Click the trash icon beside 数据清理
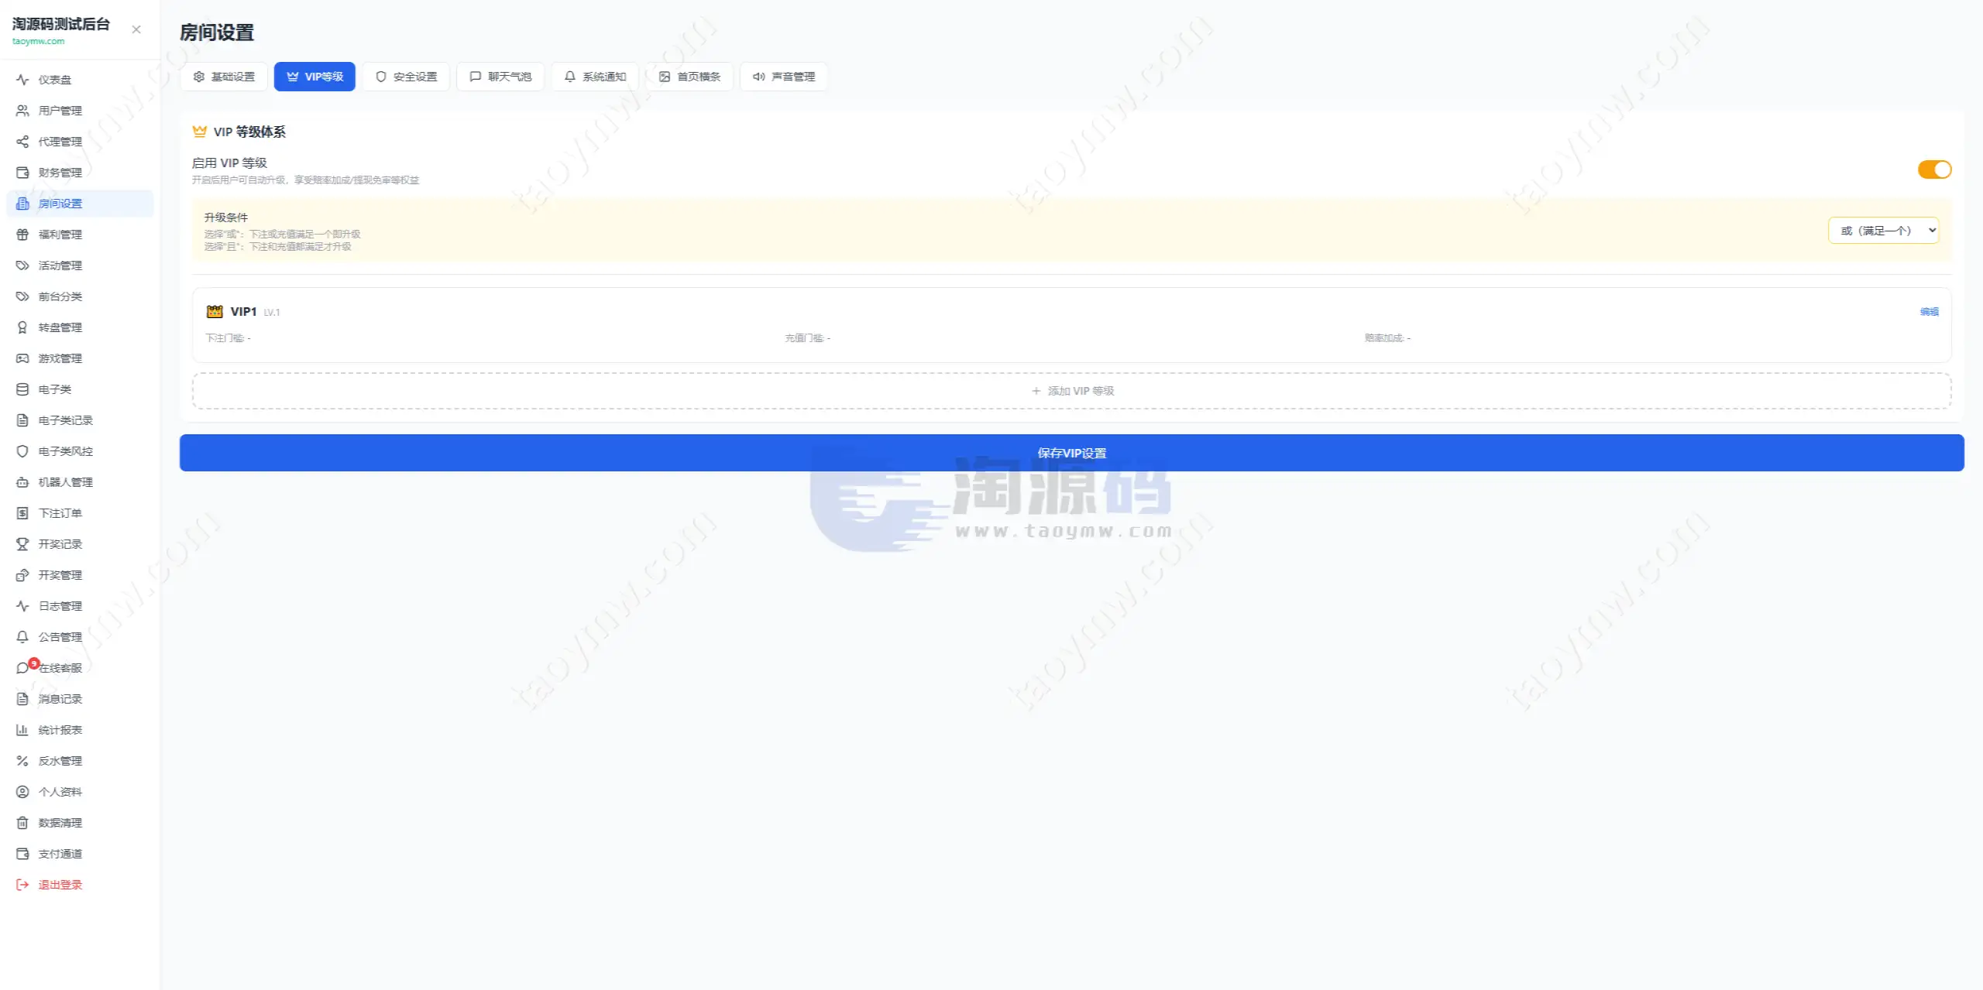 (22, 823)
